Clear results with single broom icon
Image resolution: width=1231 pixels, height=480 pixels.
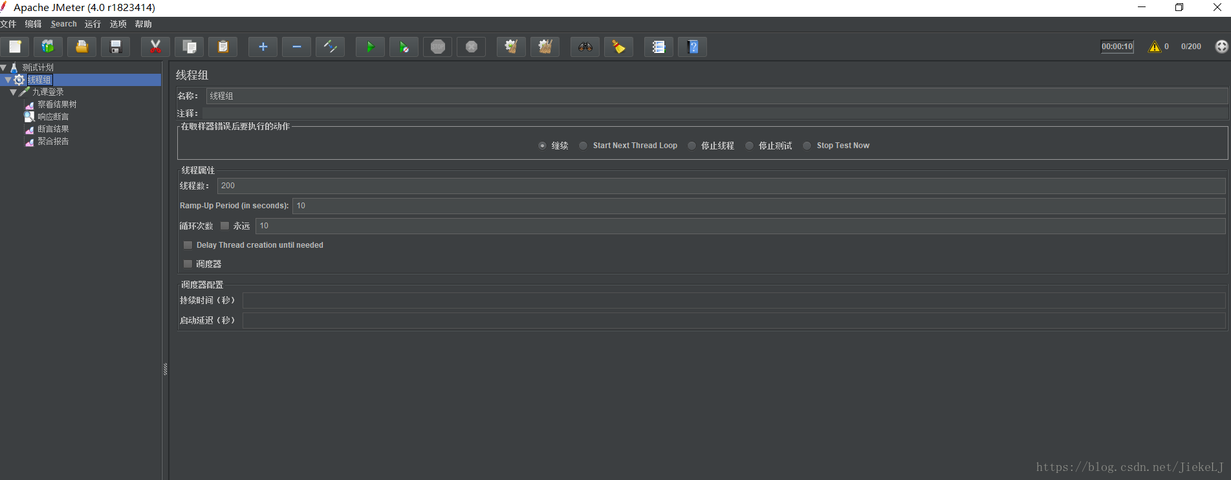click(x=511, y=47)
